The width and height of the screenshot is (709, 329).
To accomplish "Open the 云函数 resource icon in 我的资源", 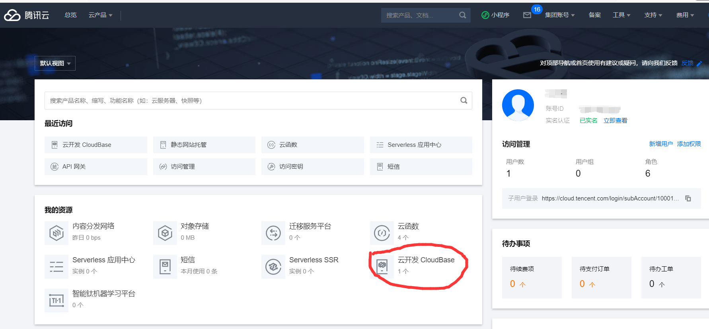I will (x=382, y=233).
